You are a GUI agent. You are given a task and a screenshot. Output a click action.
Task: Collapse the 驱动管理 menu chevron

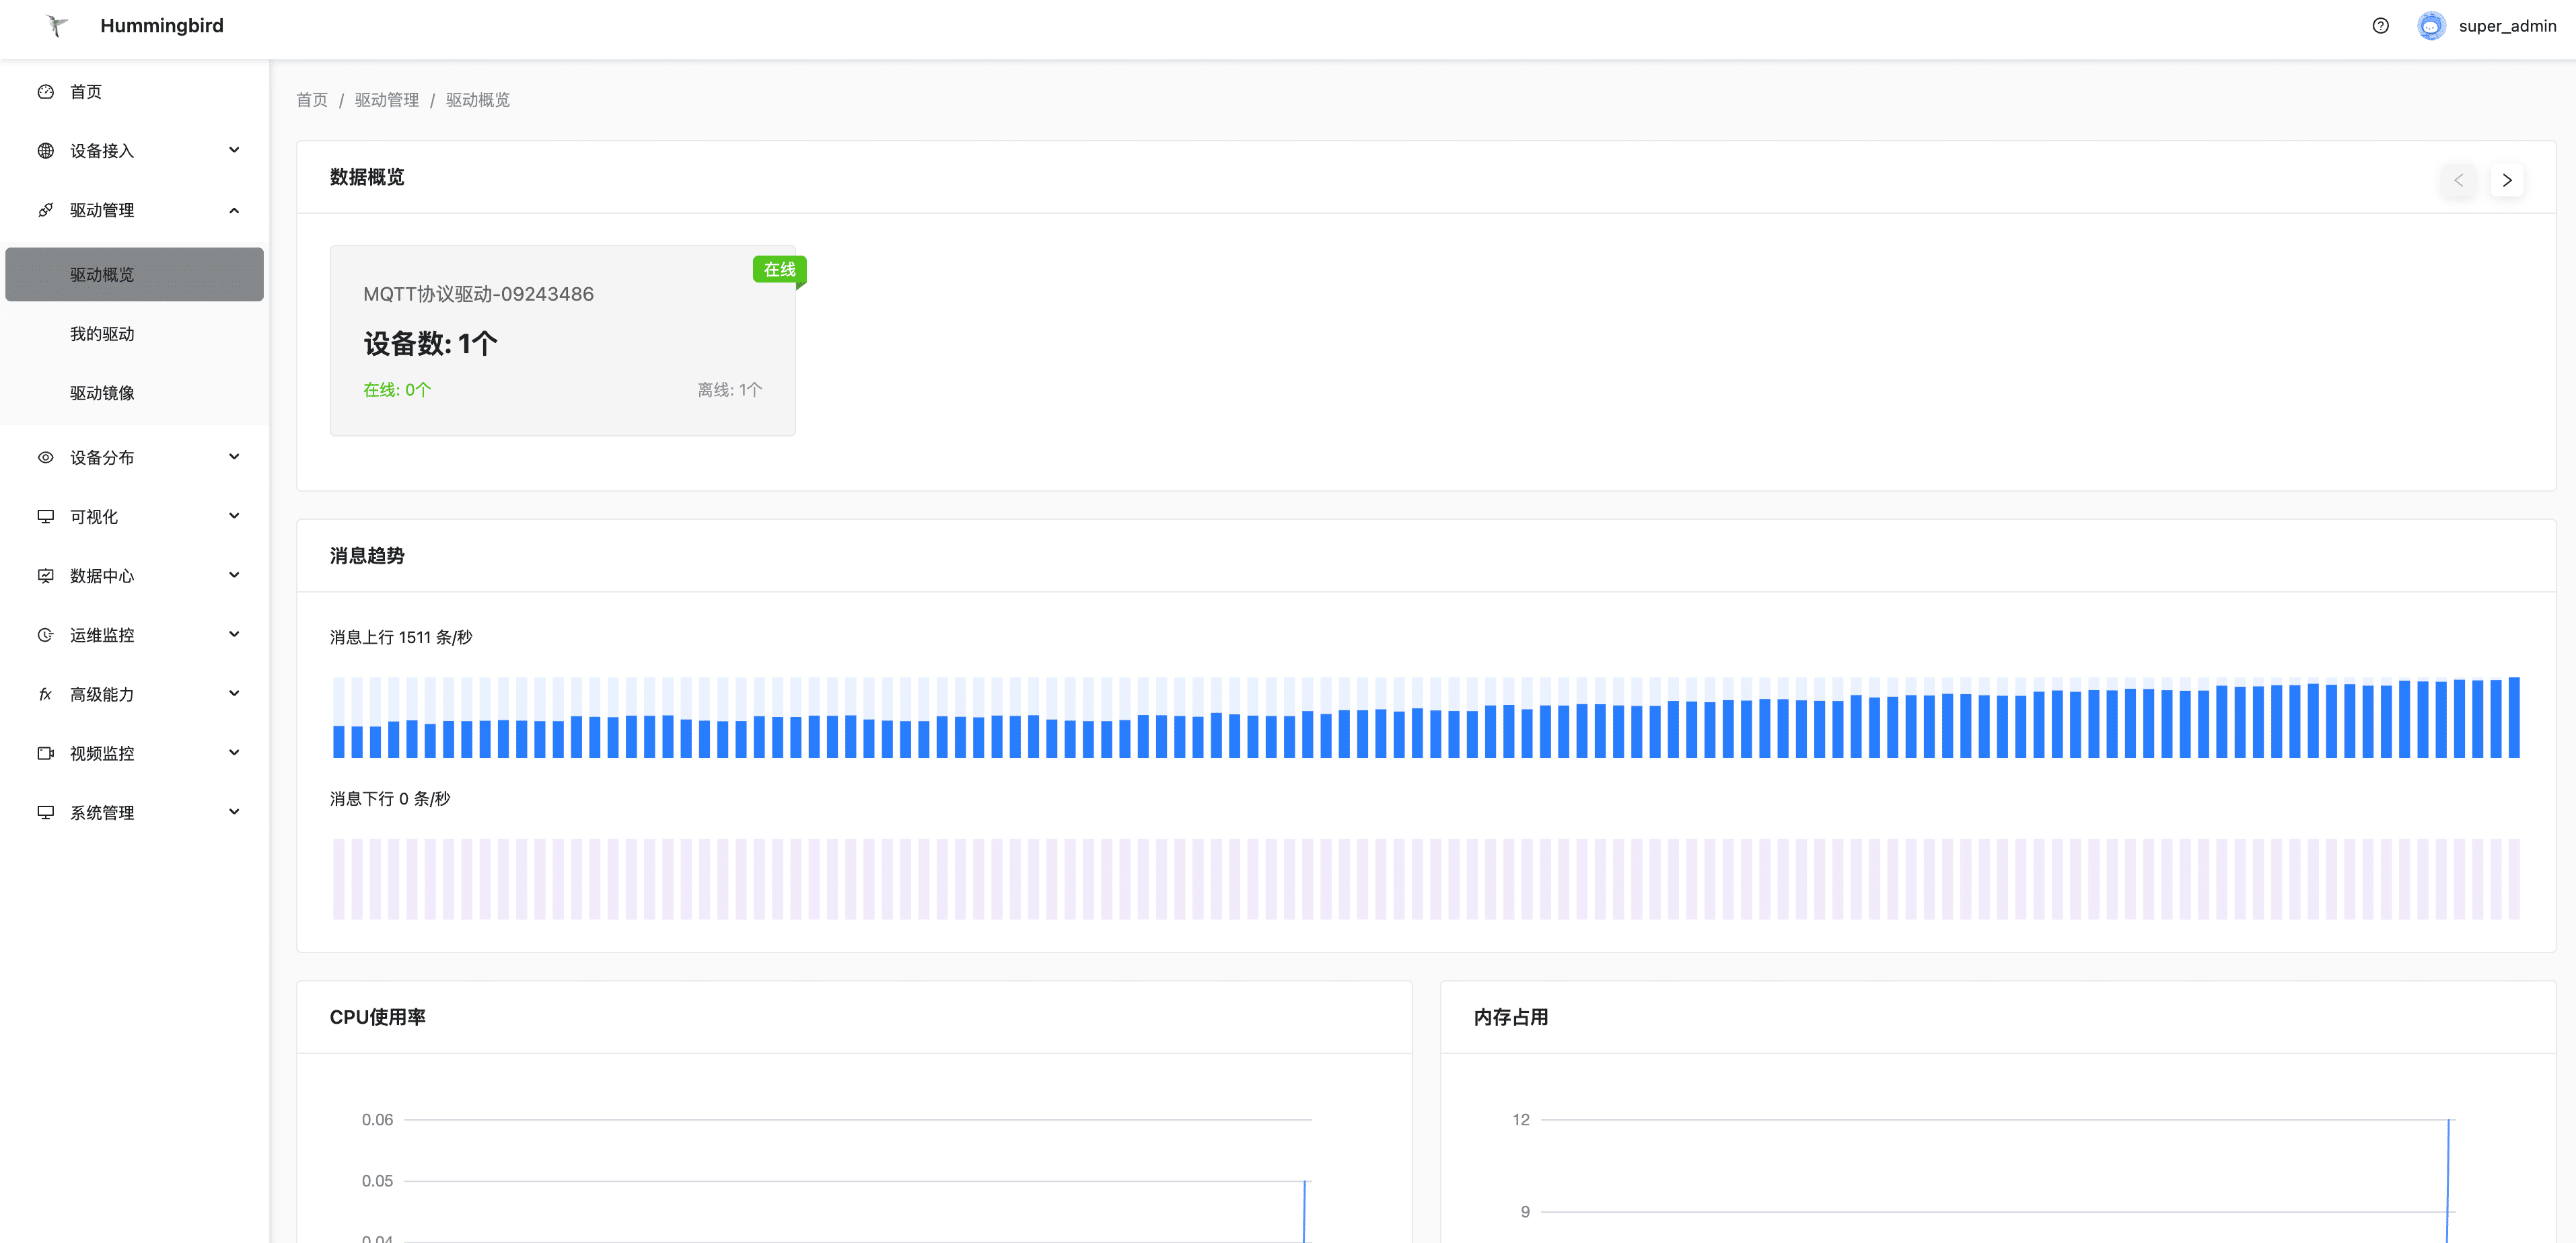[234, 210]
